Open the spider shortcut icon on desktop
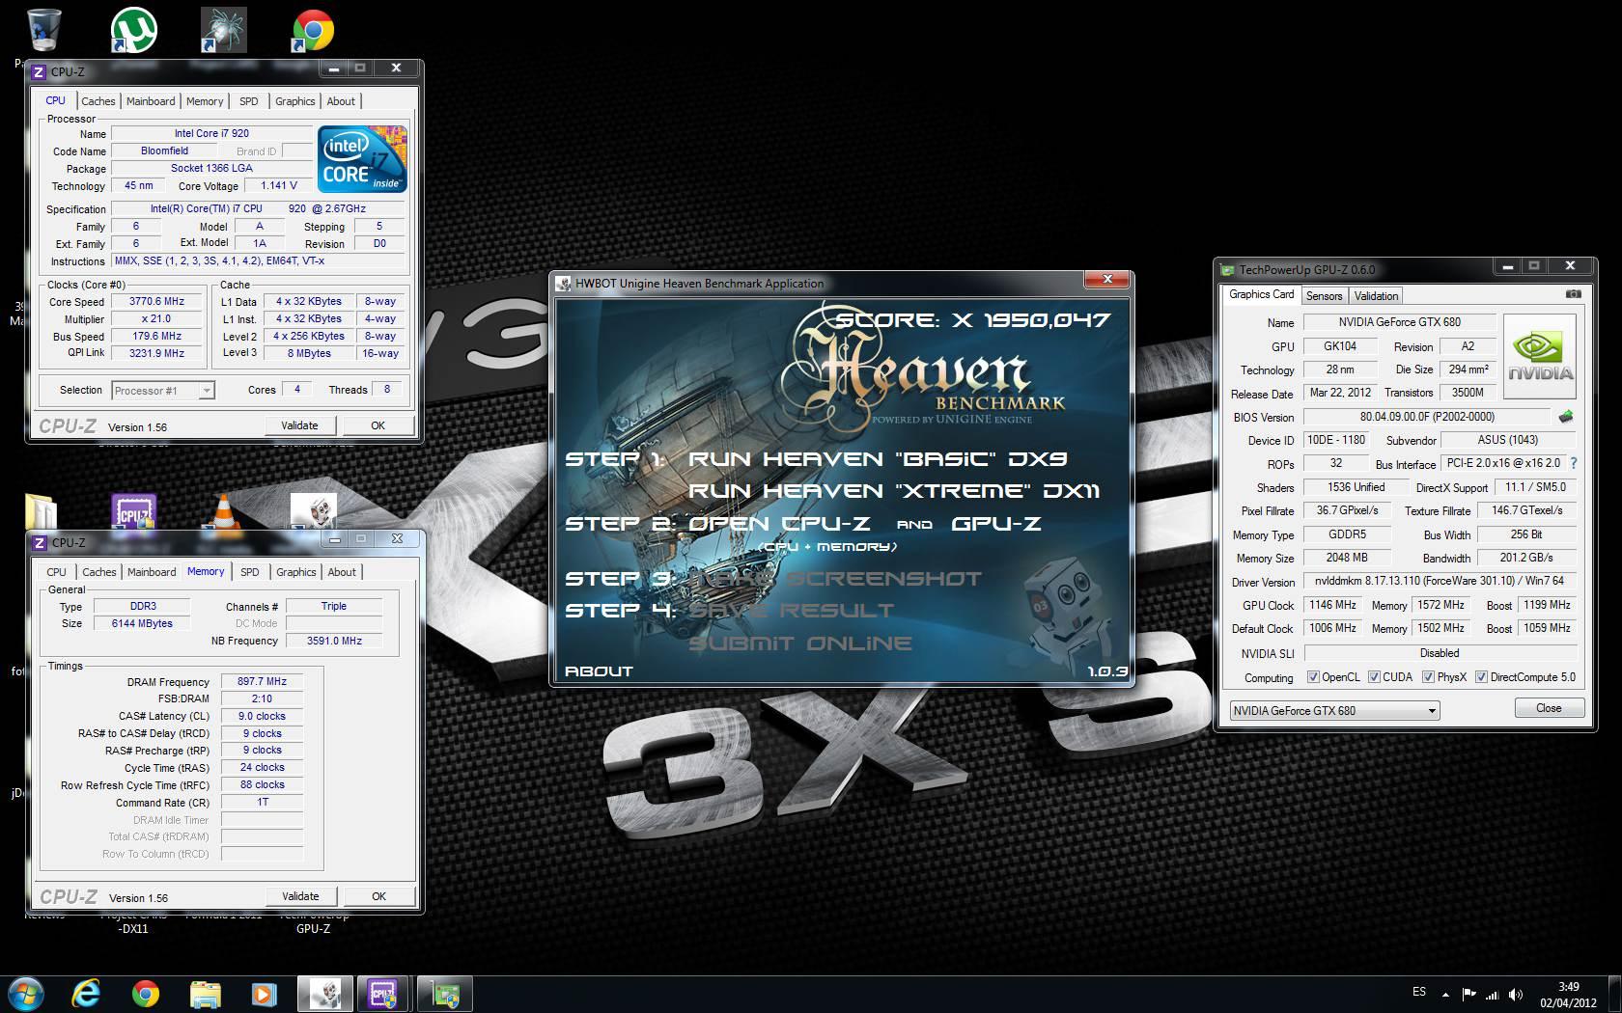The image size is (1622, 1013). pyautogui.click(x=223, y=29)
